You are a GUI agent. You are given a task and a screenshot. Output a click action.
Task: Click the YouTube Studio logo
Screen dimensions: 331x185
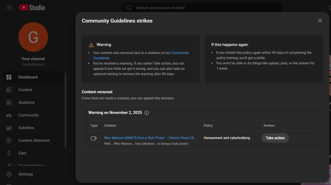[x=32, y=8]
